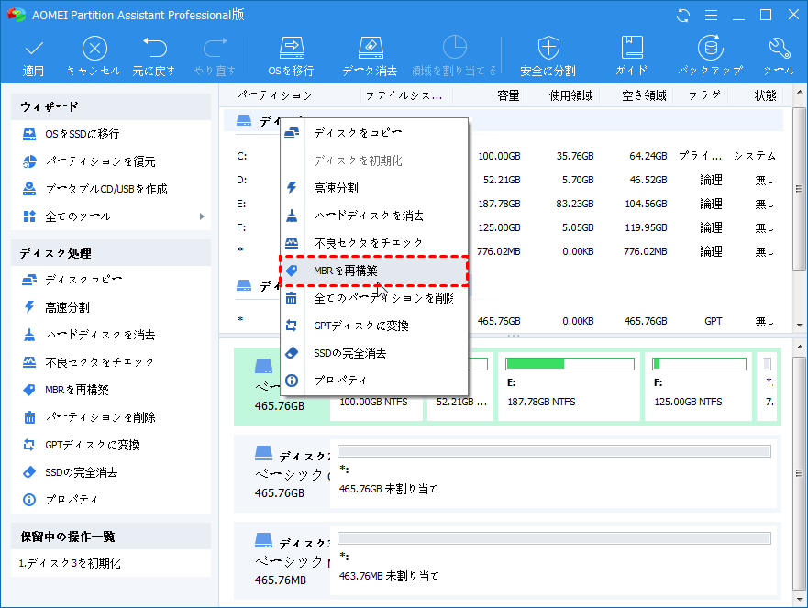Choose 高速分割 from the context menu
Screen dimensions: 808x608
(374, 188)
